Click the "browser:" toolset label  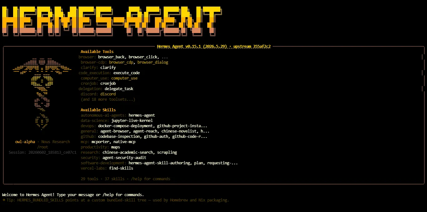(87, 57)
